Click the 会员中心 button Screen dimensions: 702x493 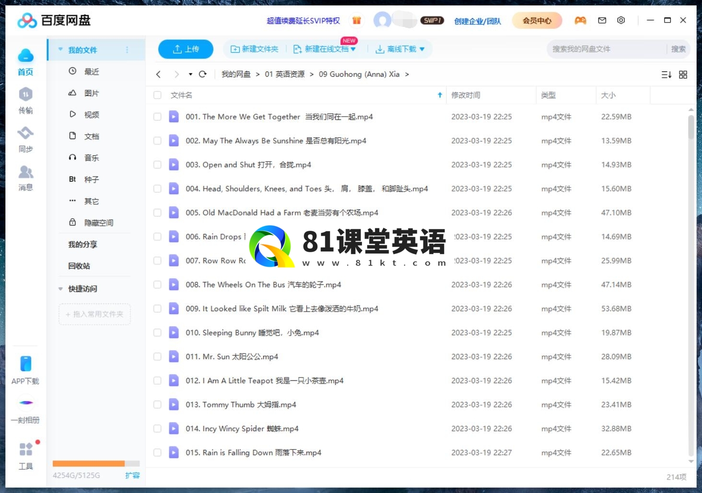[537, 21]
